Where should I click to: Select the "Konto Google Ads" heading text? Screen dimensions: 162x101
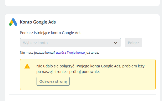coord(38,22)
